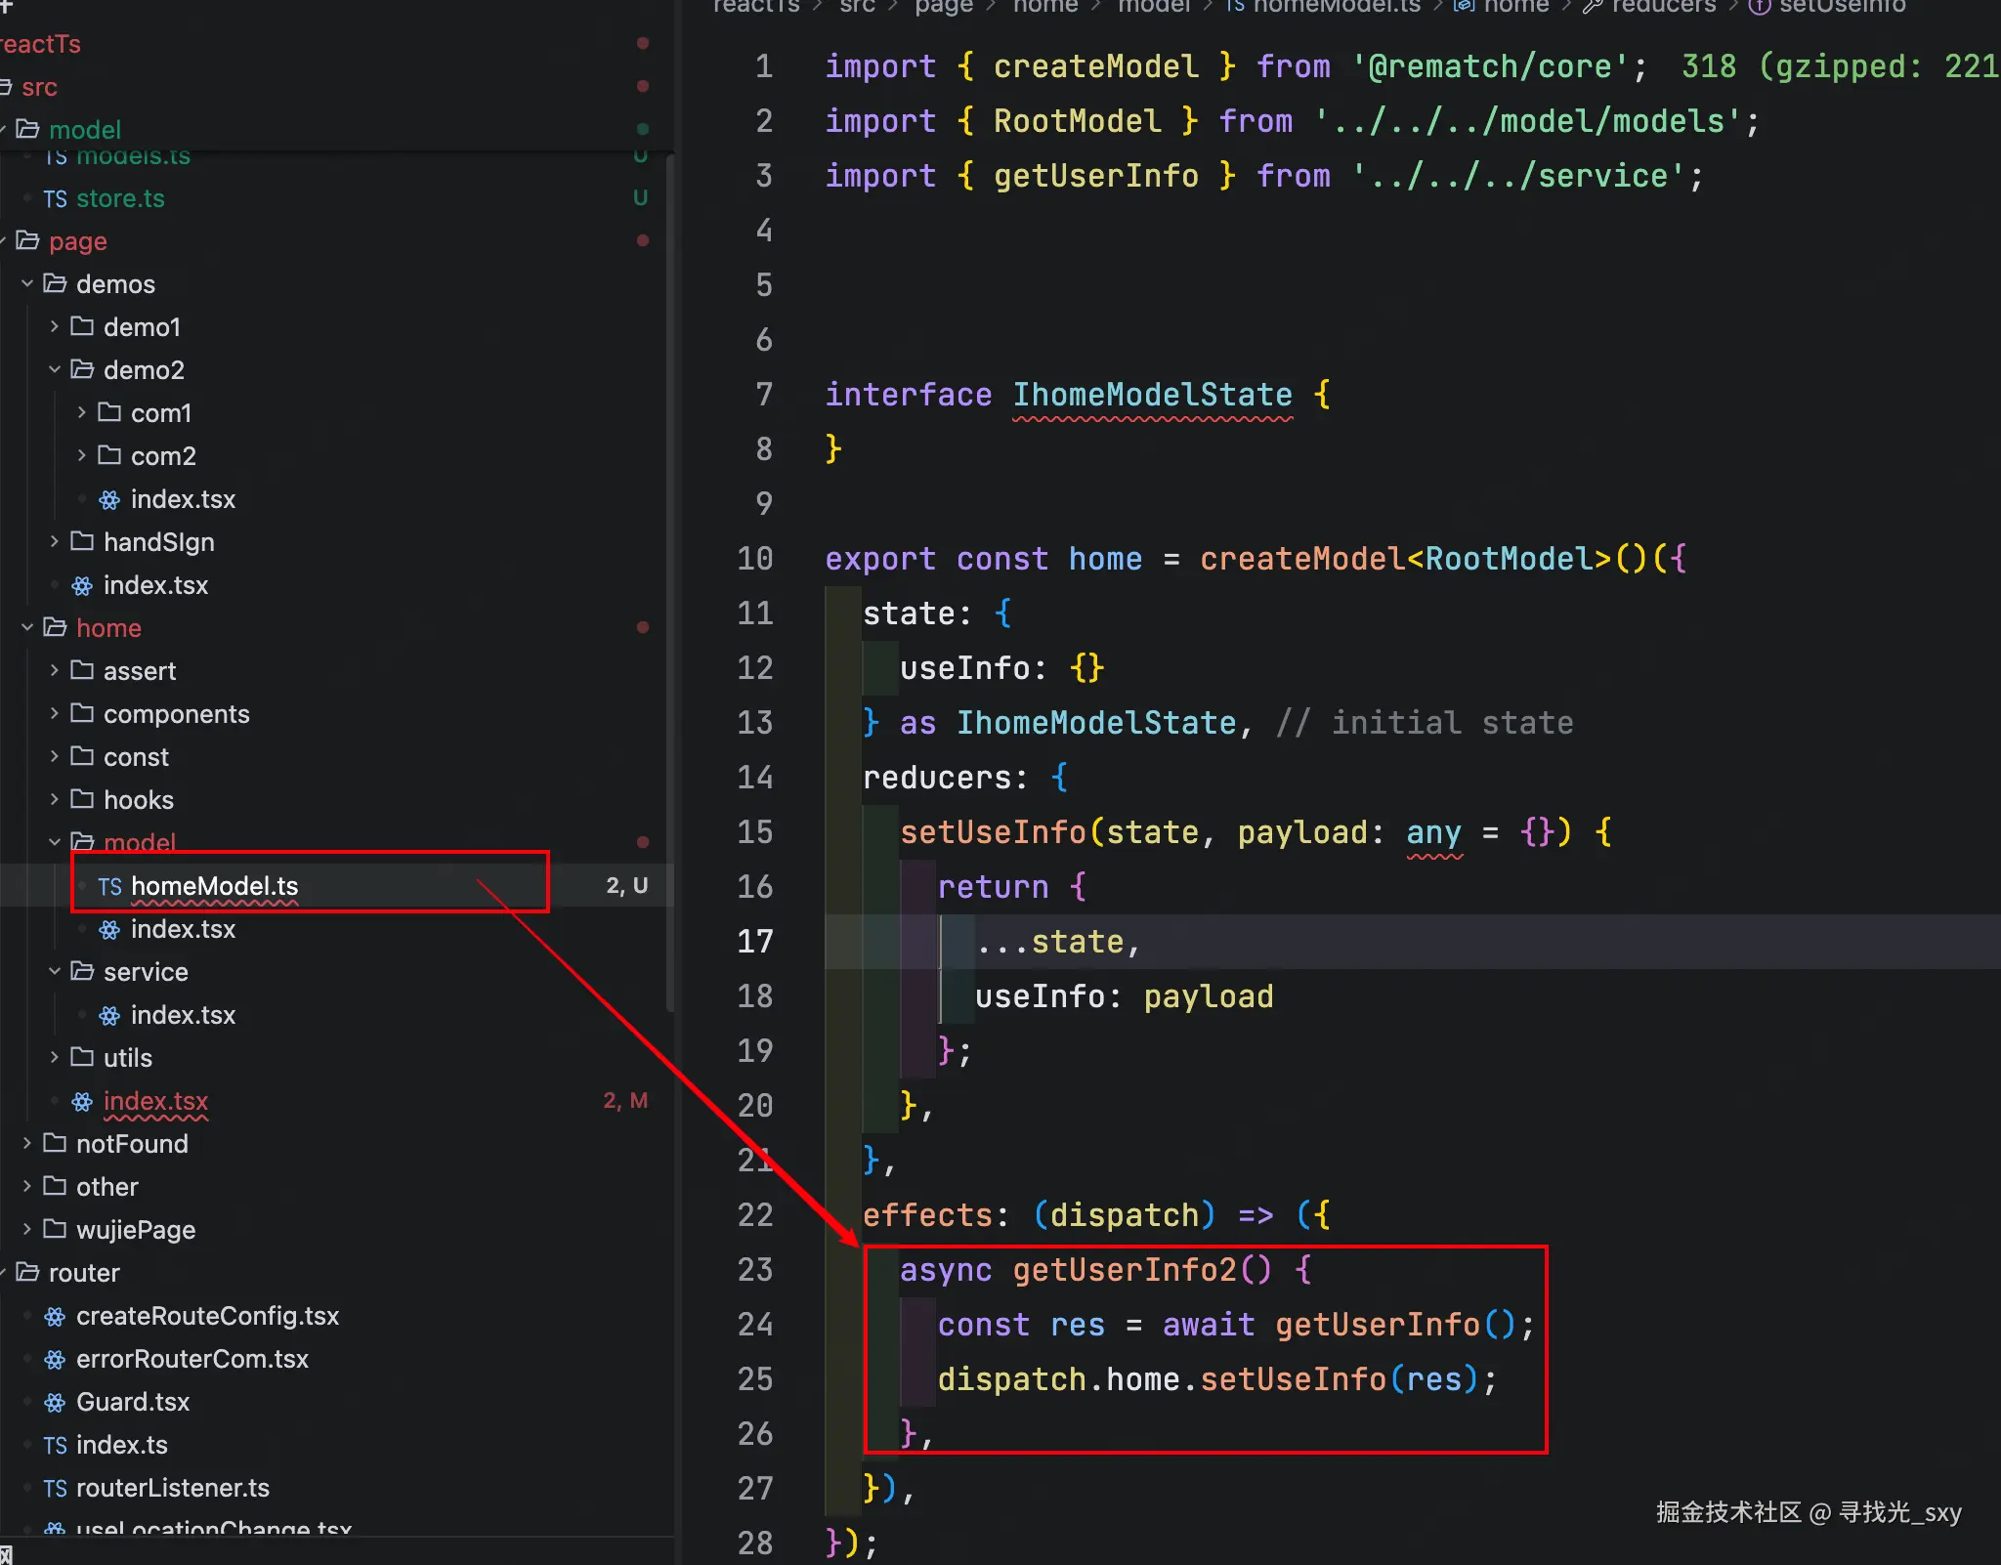
Task: Click the React icon beside errorRouterCom.tsx
Action: click(x=56, y=1360)
